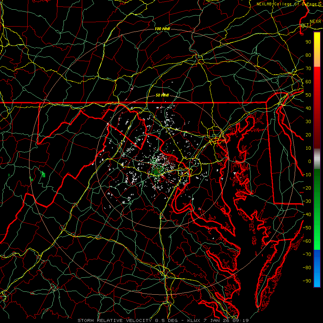The height and width of the screenshot is (323, 323).
Task: Click the 0 value on the velocity scale
Action: pyautogui.click(x=310, y=161)
